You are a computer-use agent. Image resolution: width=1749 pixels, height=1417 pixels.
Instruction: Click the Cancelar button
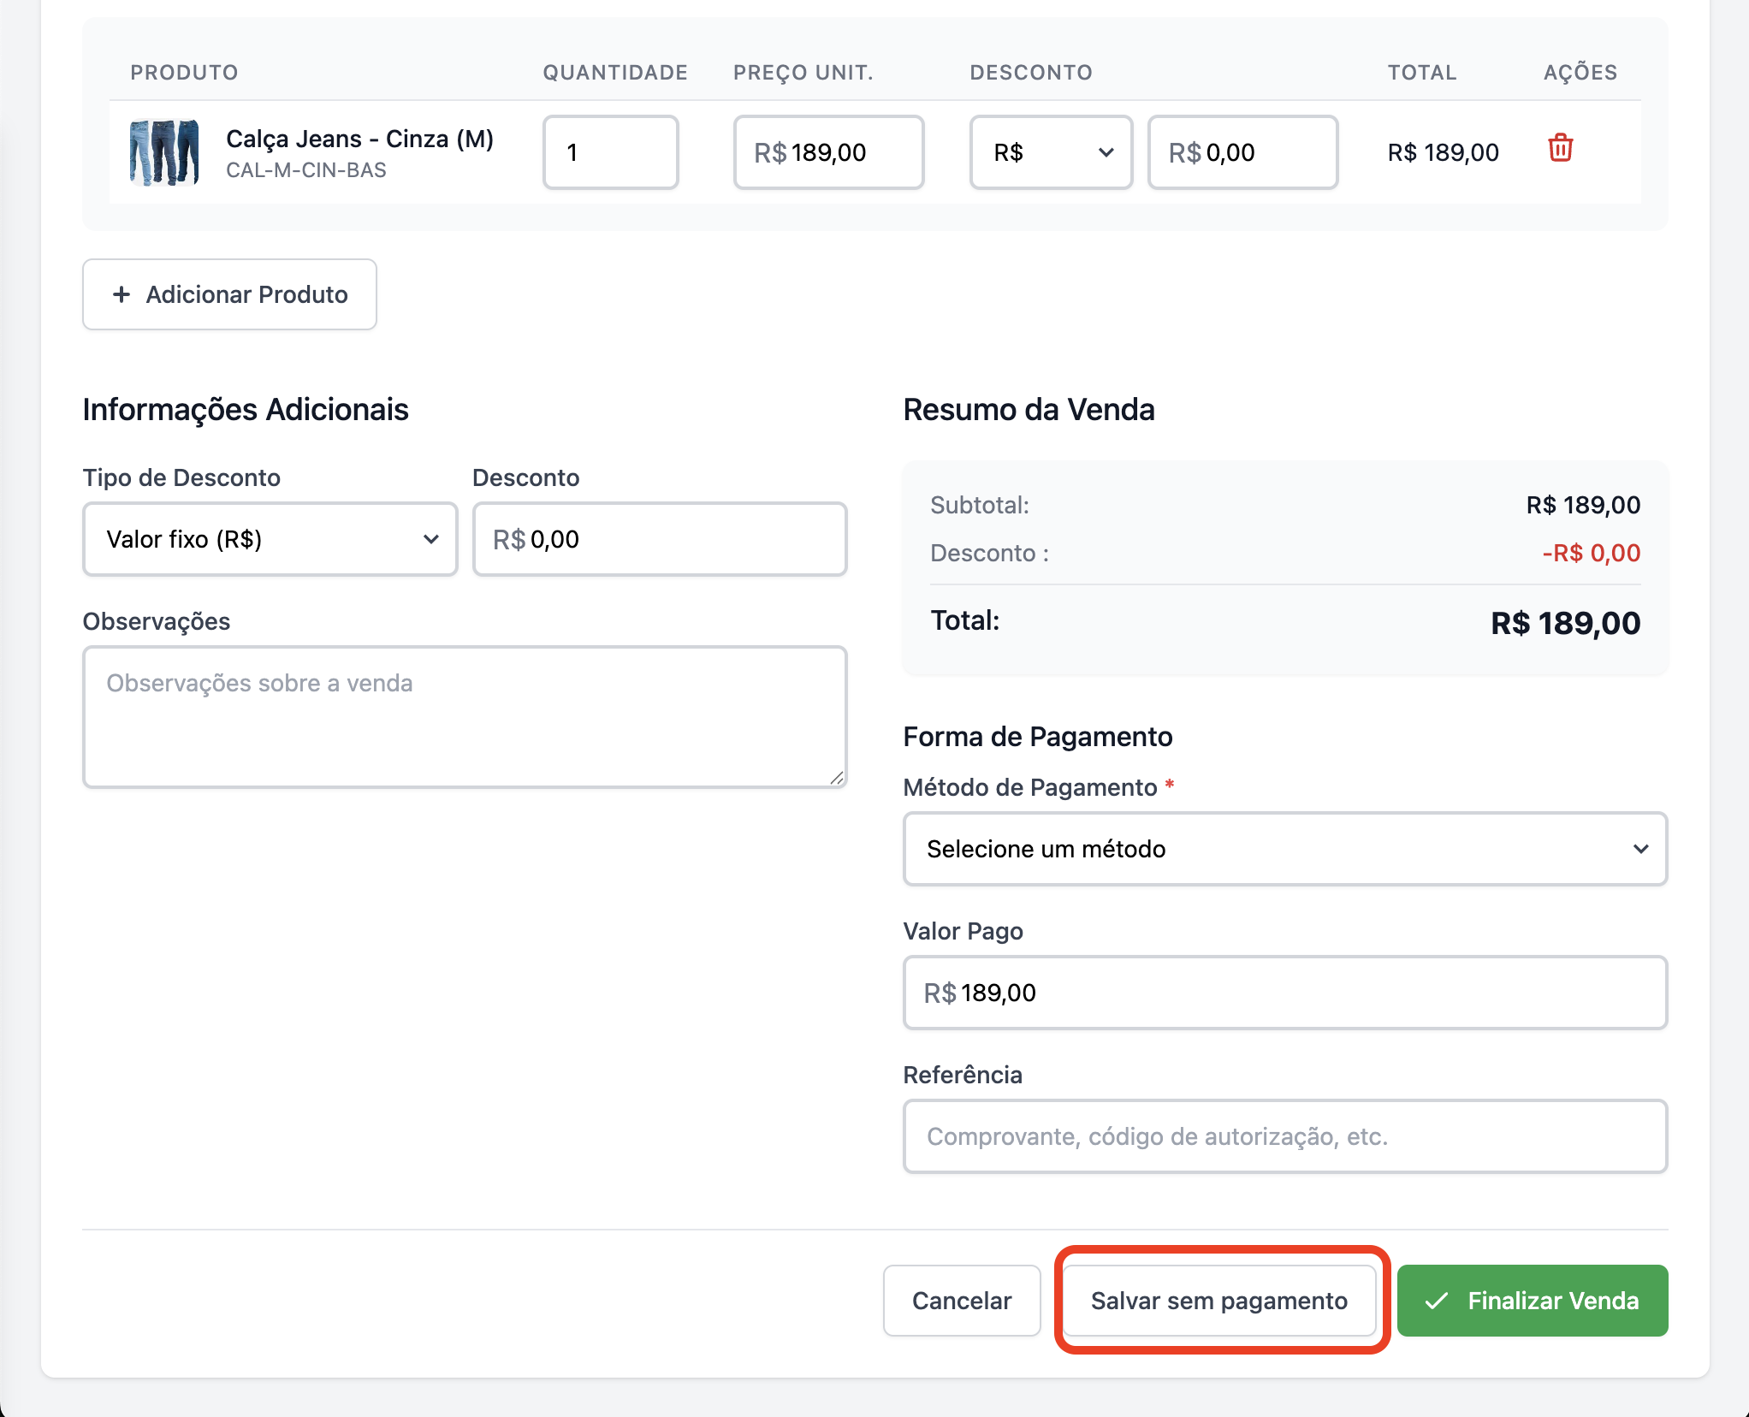tap(962, 1301)
